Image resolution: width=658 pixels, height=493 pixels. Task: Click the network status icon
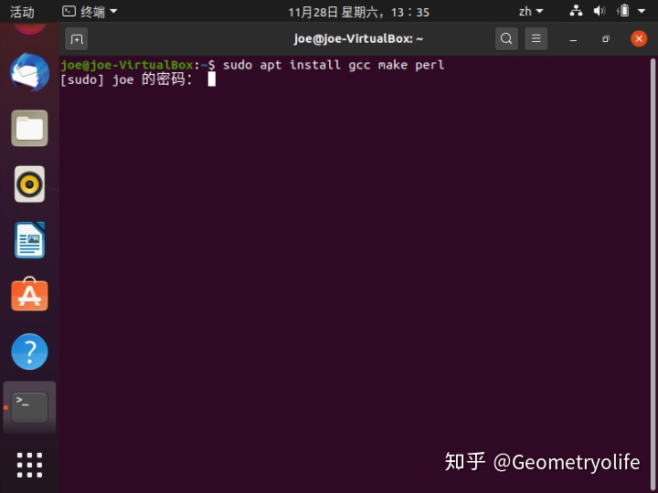click(576, 11)
